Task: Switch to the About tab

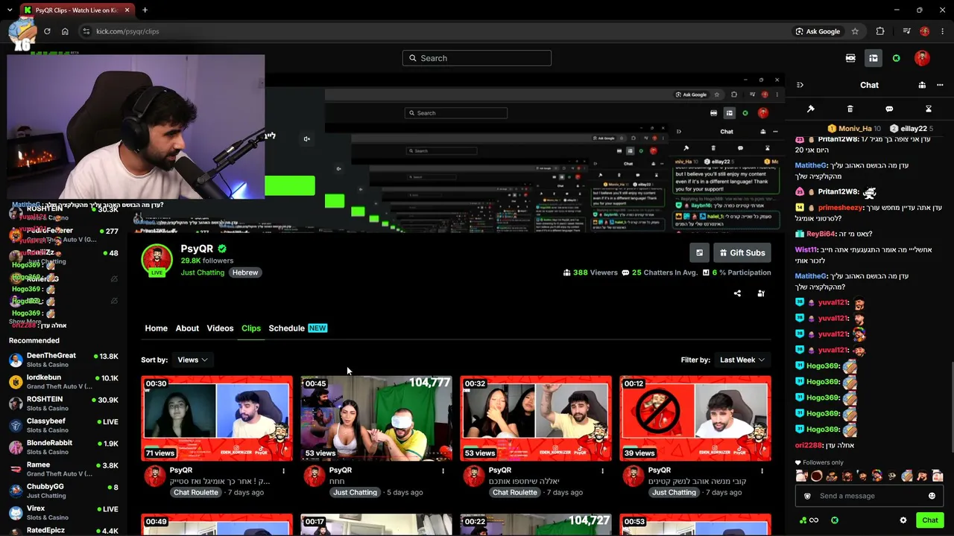Action: coord(187,328)
